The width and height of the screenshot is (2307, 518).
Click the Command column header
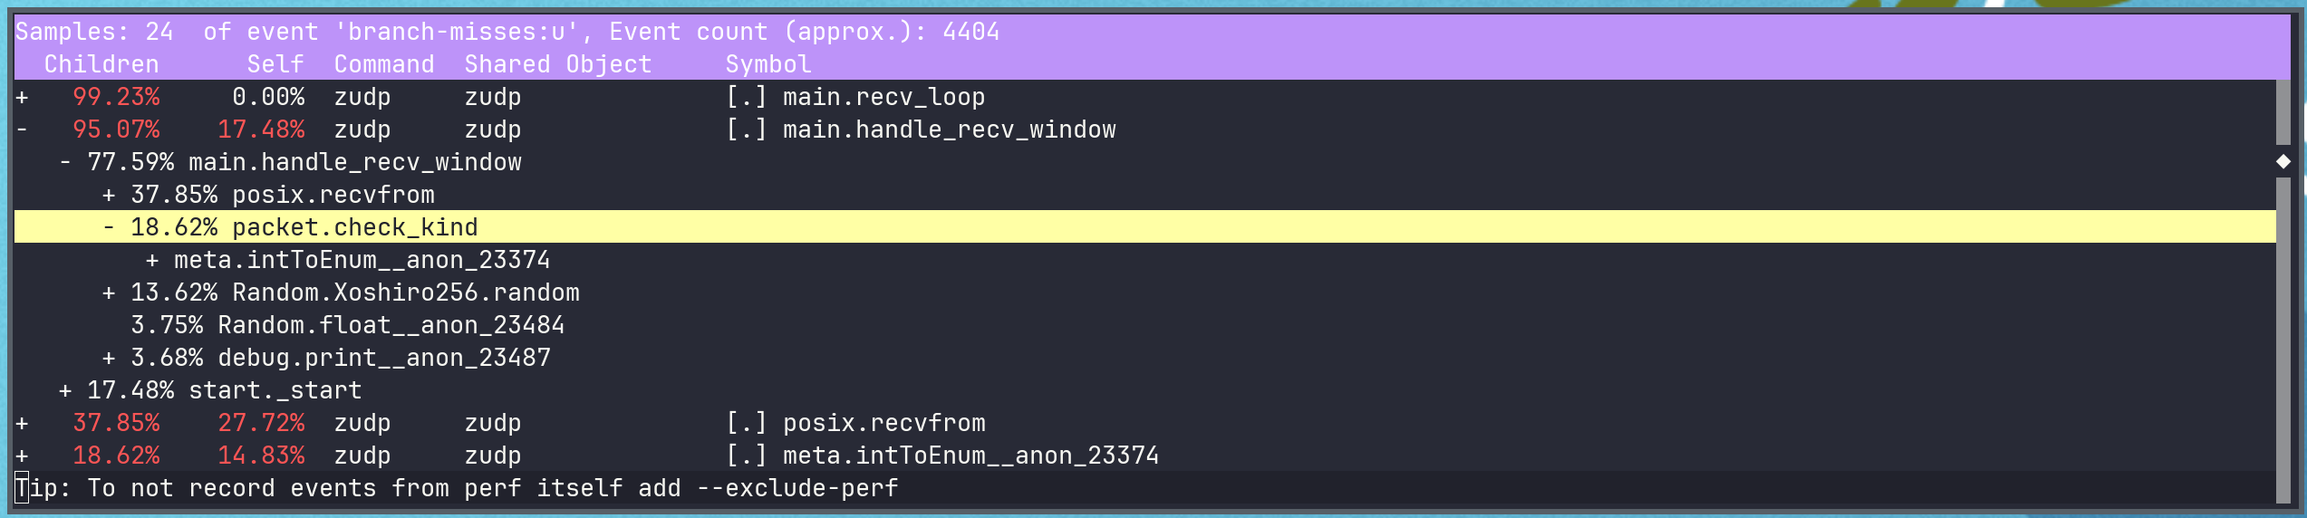(384, 64)
